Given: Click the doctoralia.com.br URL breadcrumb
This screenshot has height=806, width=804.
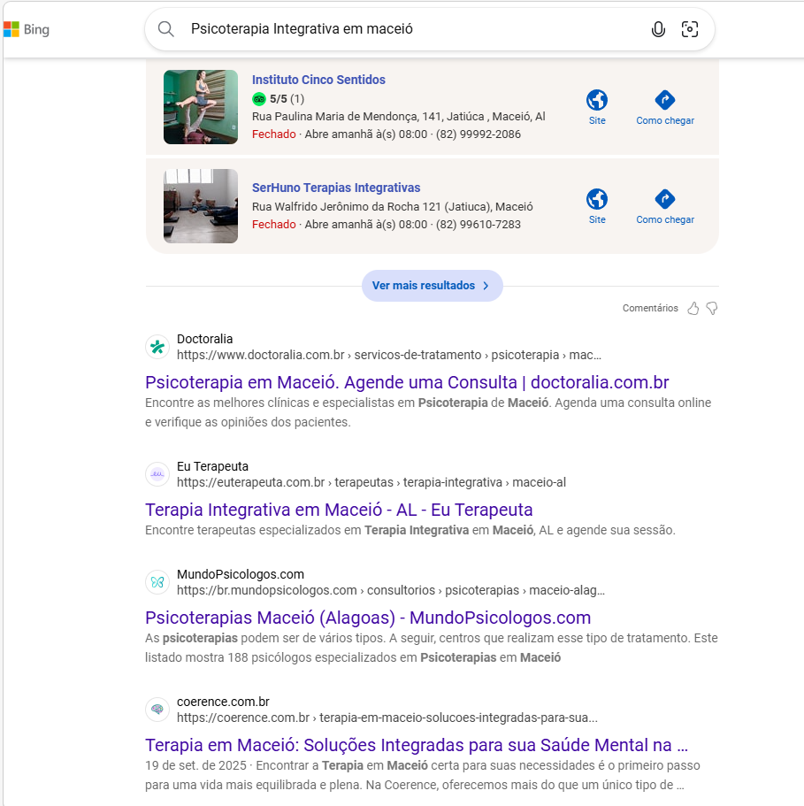Looking at the screenshot, I should click(x=389, y=355).
